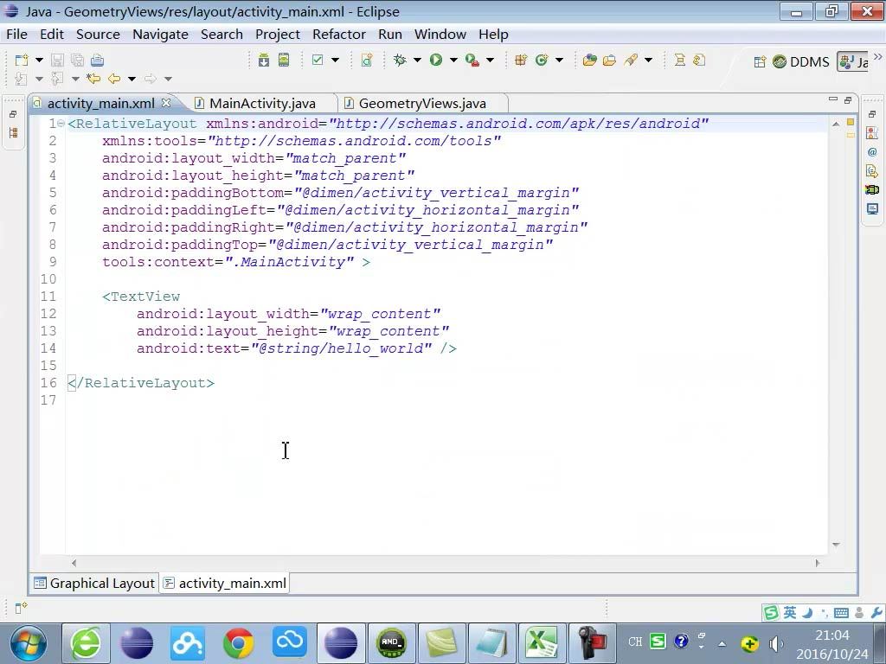Click the volume speaker tray icon
Screen dimensions: 886x664
[x=776, y=643]
